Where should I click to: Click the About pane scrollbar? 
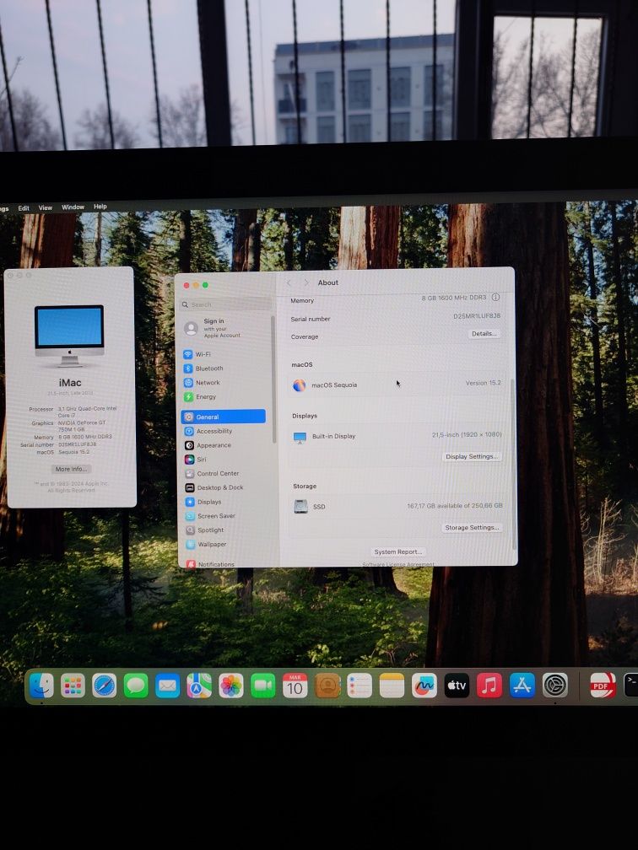coord(513,466)
